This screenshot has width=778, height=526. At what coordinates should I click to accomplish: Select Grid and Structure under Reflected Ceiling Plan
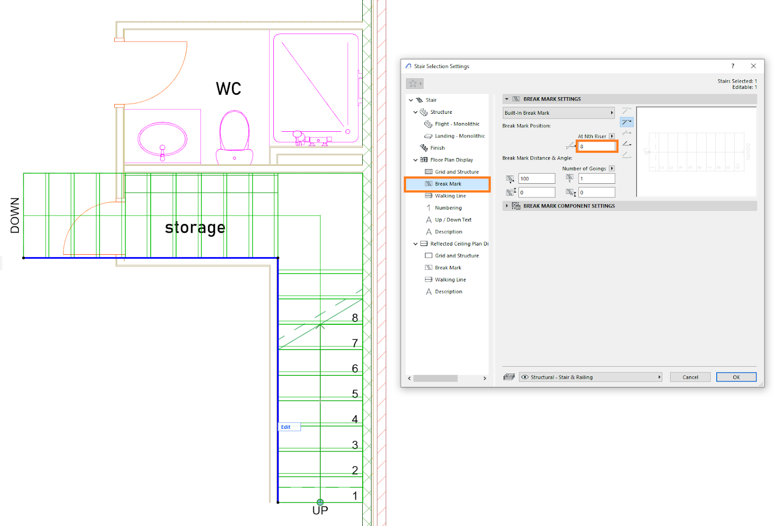[x=457, y=256]
